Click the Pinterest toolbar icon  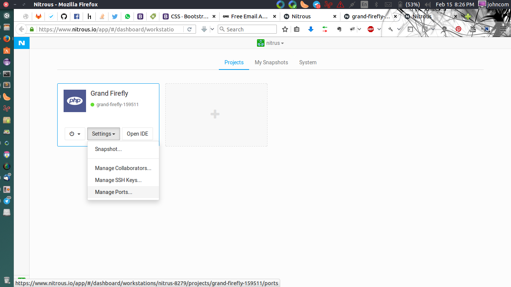pyautogui.click(x=458, y=29)
